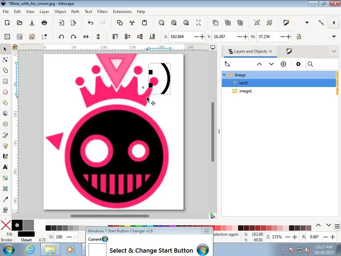Screen dimensions: 341x256
Task: Select the Selector arrow tool
Action: tap(5, 49)
